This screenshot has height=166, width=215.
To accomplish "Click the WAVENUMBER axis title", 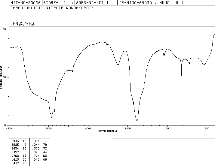I will point(108,131).
